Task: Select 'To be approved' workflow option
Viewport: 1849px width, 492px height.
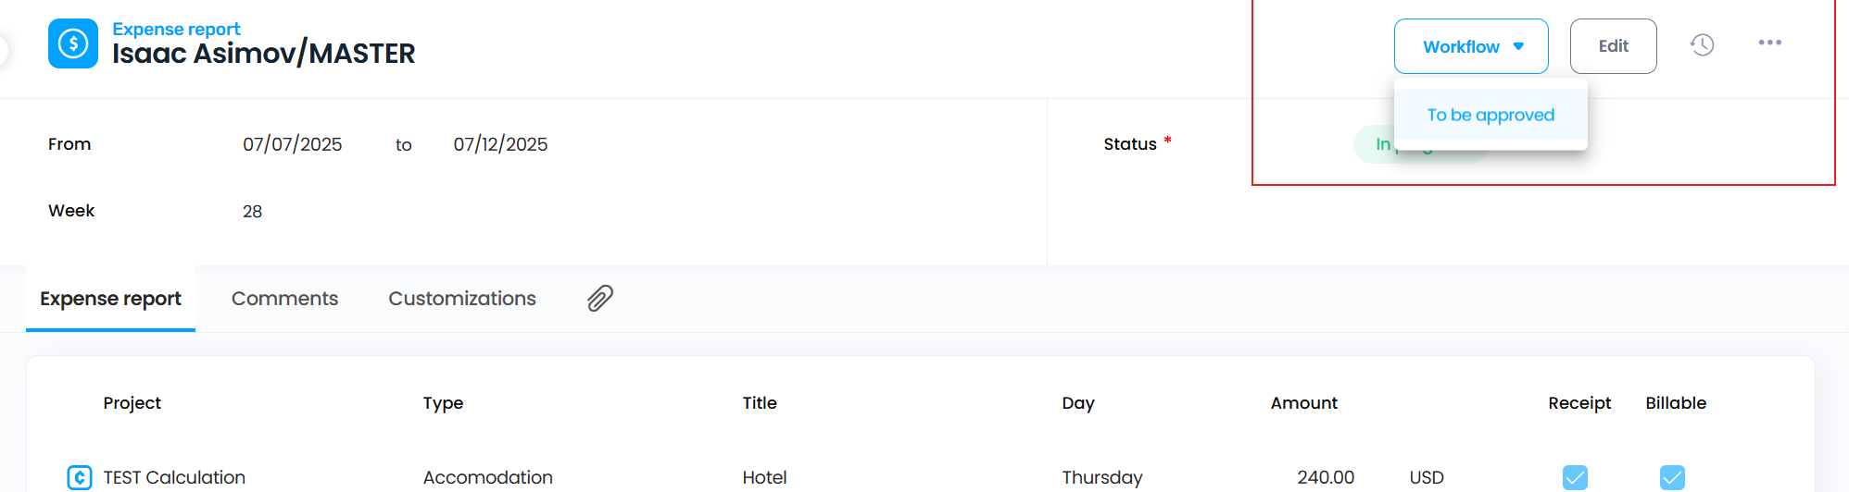Action: (1490, 115)
